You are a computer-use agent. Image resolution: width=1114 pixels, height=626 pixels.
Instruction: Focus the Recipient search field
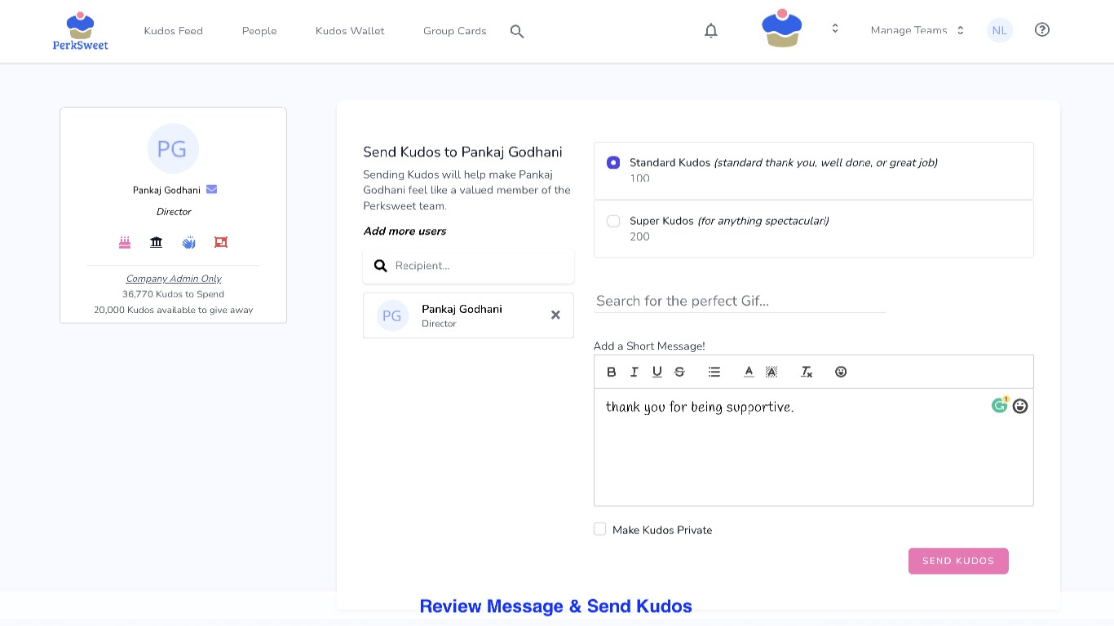pos(468,266)
